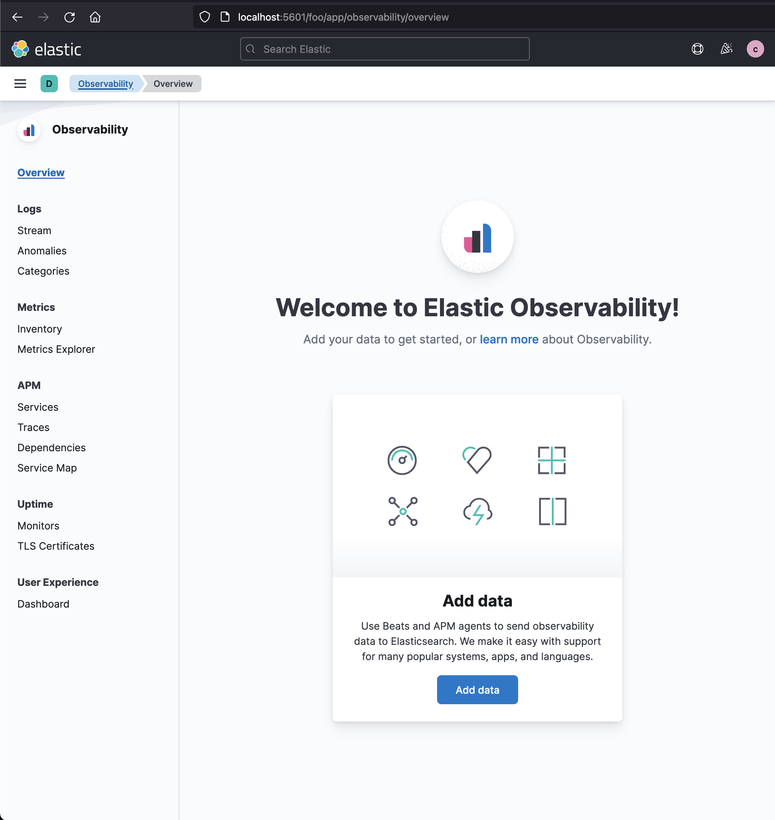Click the green D space selector
This screenshot has width=775, height=820.
pyautogui.click(x=49, y=84)
